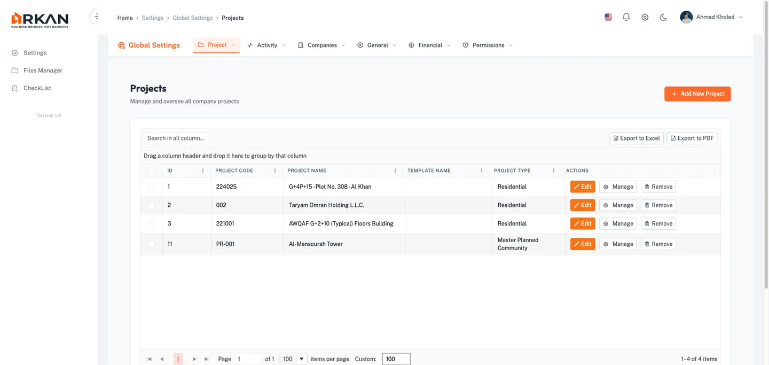Check the row checkbox for Al-Mansourah Tower
Viewport: 769px width, 365px height.
click(x=151, y=244)
